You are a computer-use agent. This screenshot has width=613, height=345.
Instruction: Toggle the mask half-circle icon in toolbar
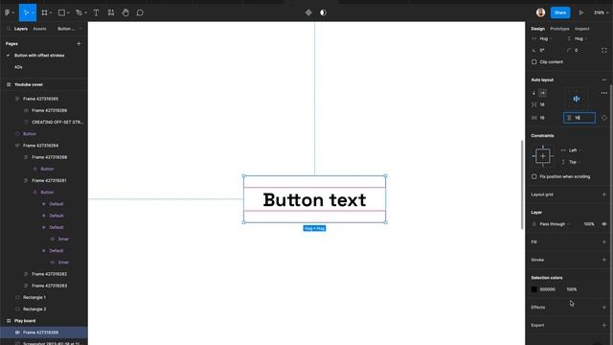point(323,12)
